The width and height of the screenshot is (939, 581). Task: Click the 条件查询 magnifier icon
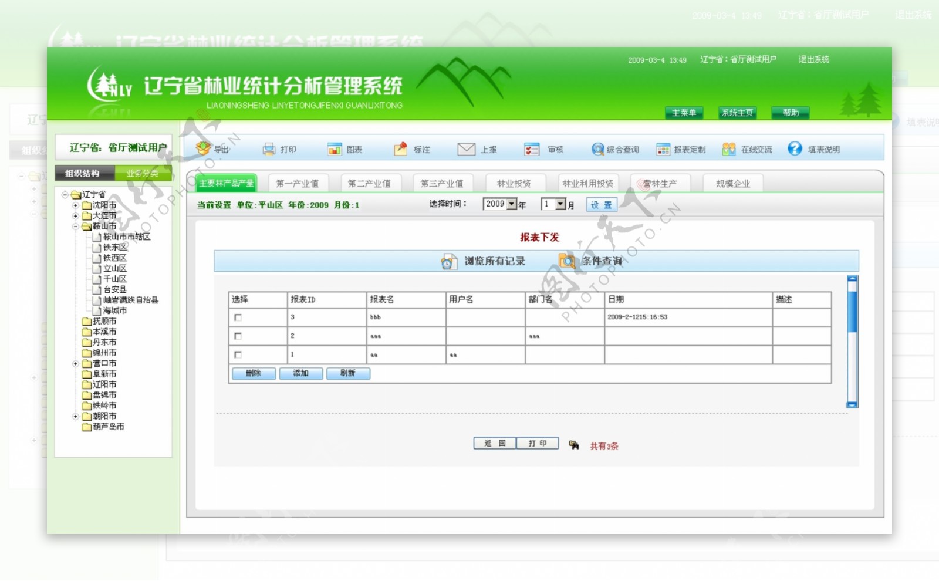pos(567,261)
